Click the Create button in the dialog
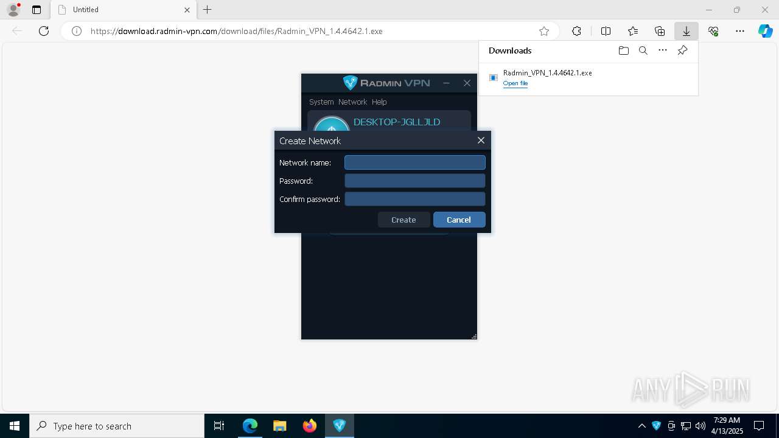Image resolution: width=779 pixels, height=438 pixels. click(x=403, y=220)
